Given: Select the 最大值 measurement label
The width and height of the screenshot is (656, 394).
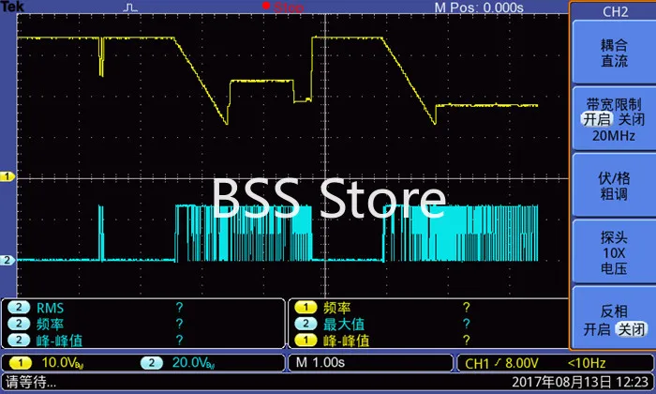Looking at the screenshot, I should 344,324.
